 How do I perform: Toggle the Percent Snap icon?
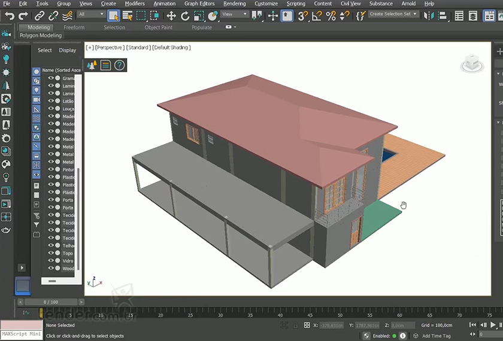pyautogui.click(x=331, y=16)
